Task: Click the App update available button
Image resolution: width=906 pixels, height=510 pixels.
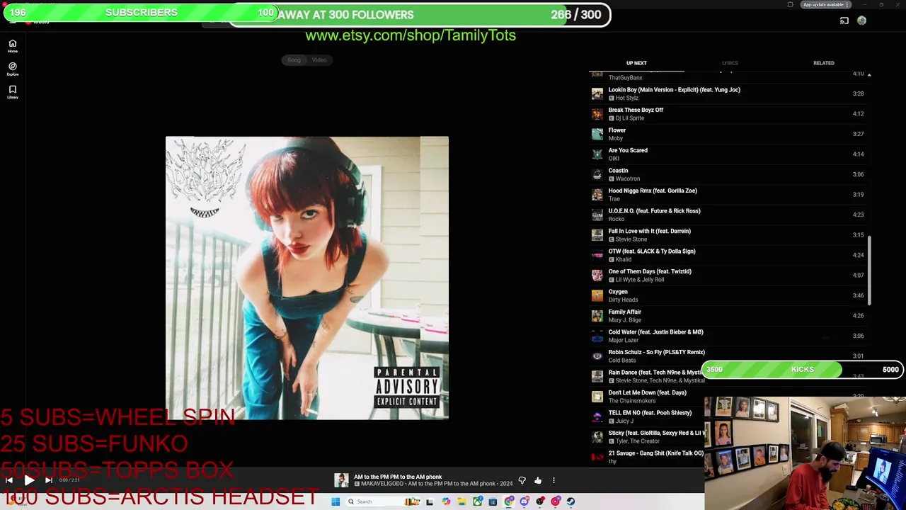Action: click(825, 4)
